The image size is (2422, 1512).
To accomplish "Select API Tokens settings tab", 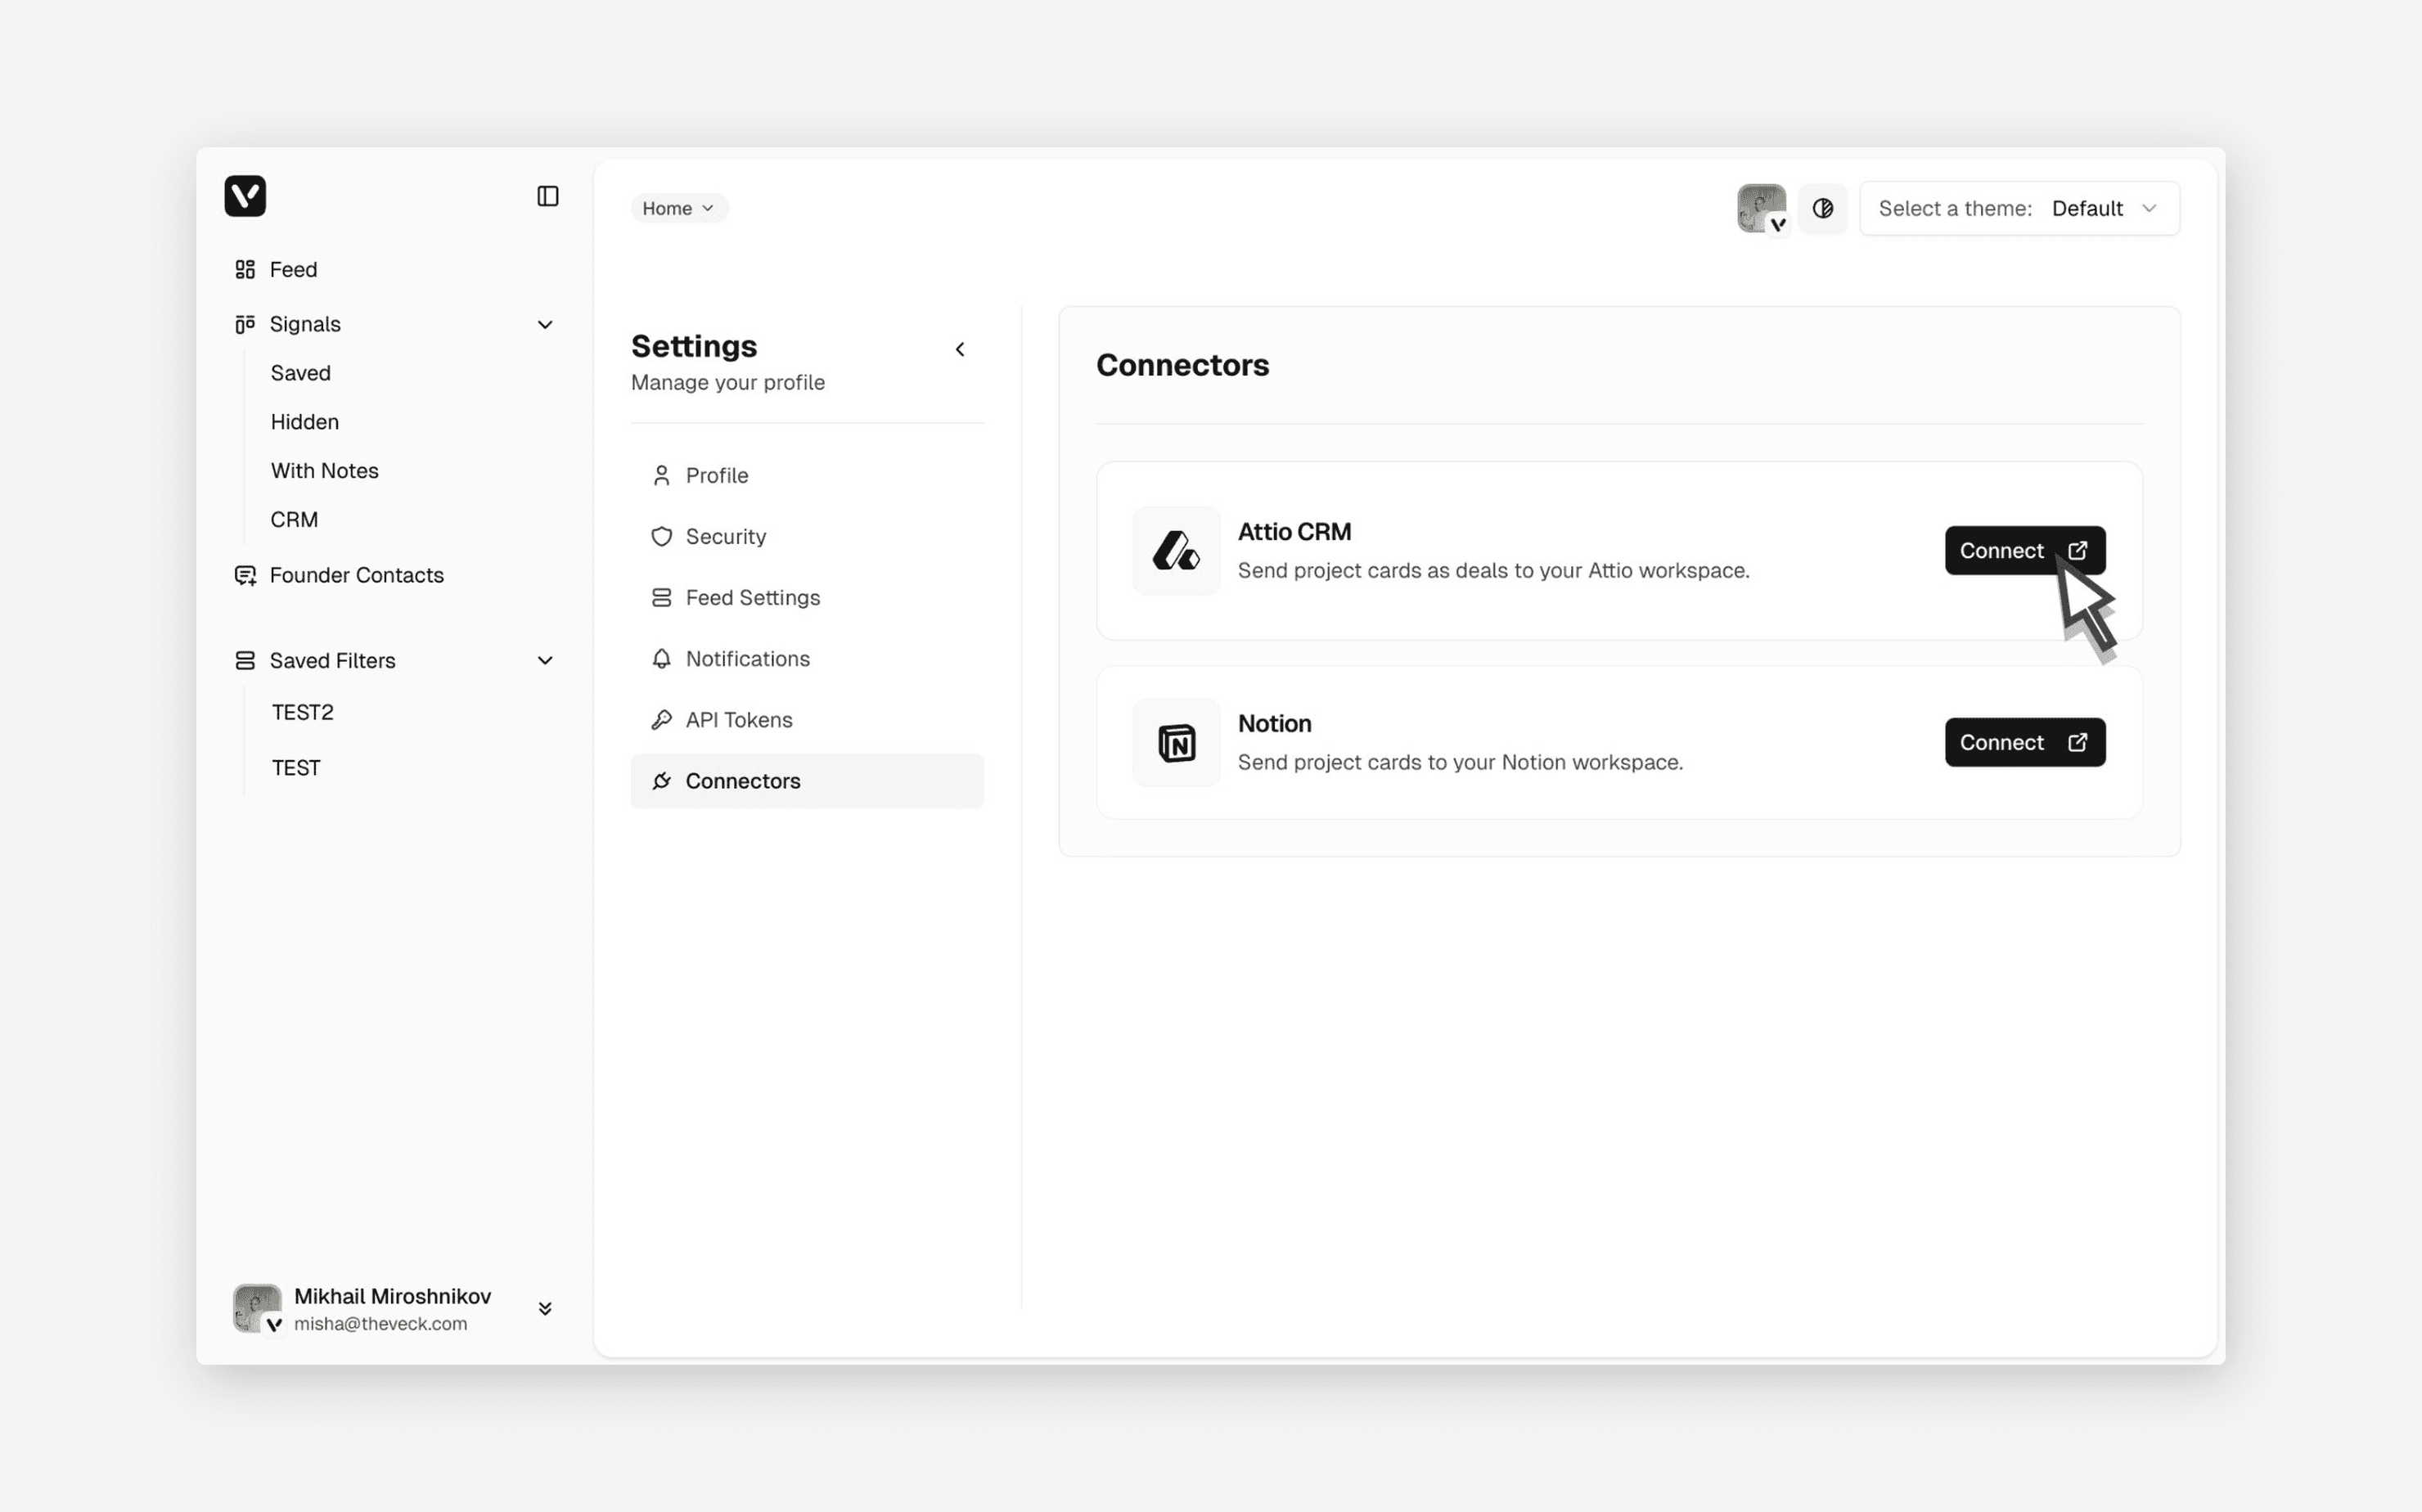I will 738,720.
